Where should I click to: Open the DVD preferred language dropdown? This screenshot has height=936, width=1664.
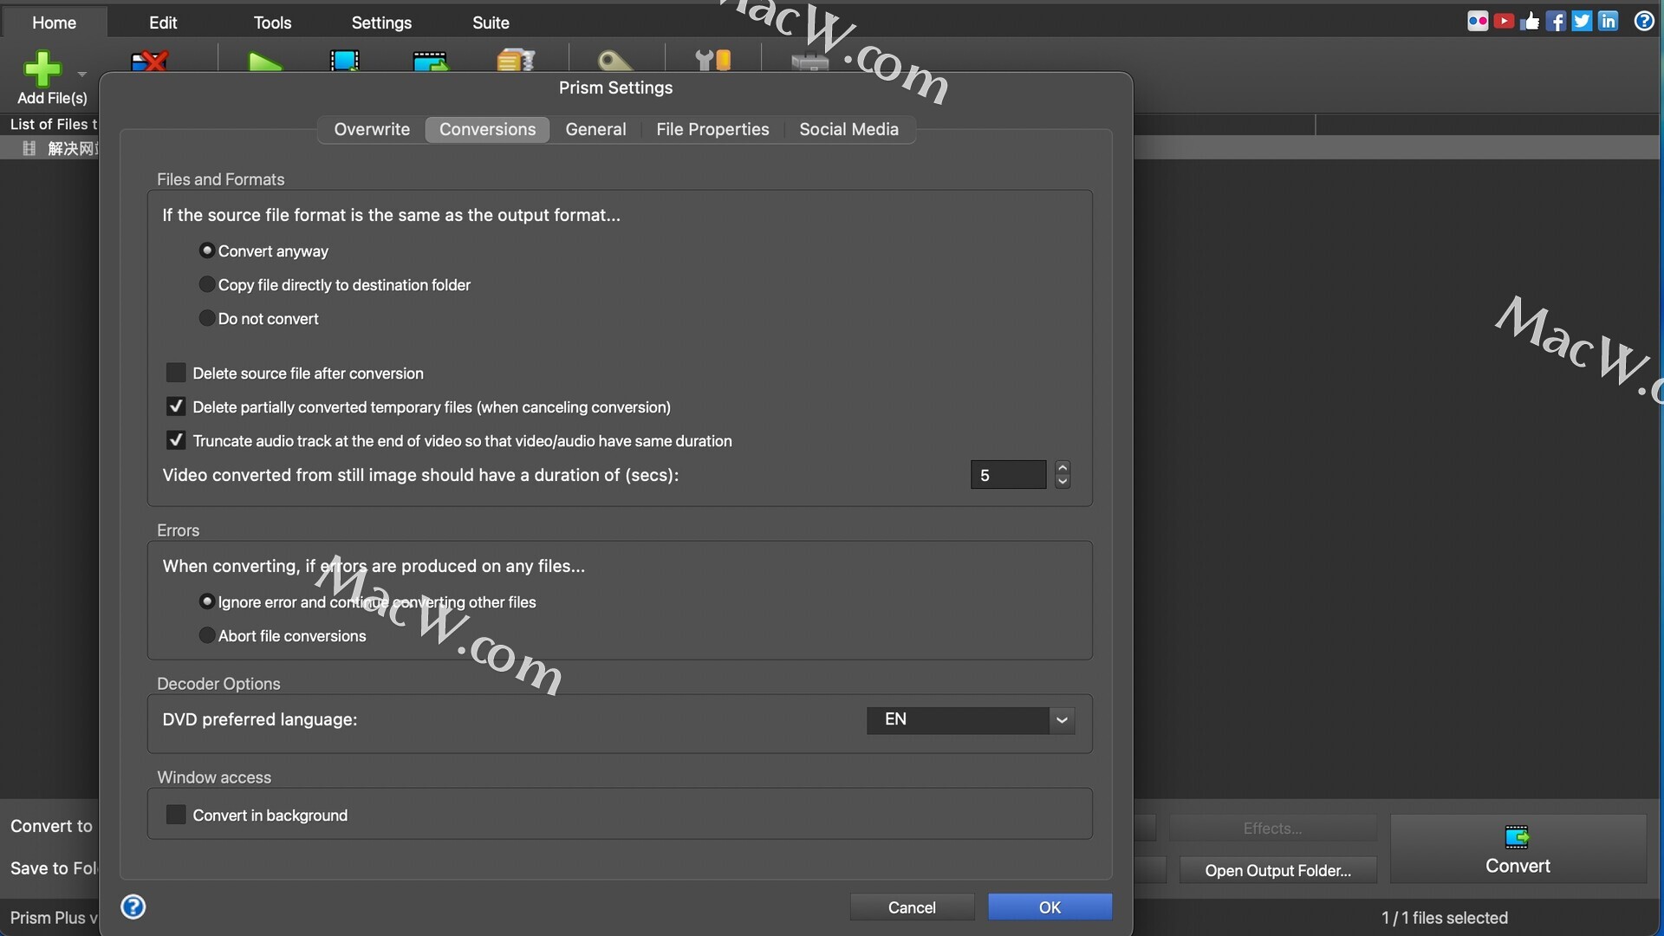pos(971,719)
